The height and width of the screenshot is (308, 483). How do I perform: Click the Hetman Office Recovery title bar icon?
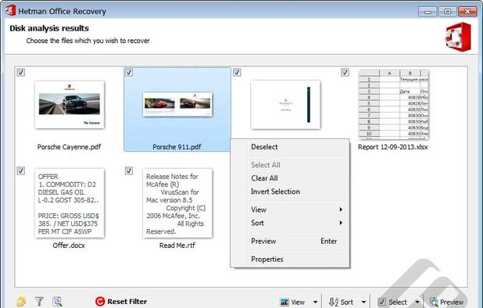[x=11, y=10]
